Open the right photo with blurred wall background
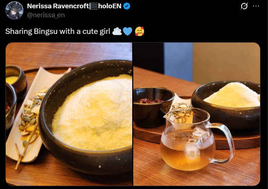The image size is (268, 189). pyautogui.click(x=197, y=114)
